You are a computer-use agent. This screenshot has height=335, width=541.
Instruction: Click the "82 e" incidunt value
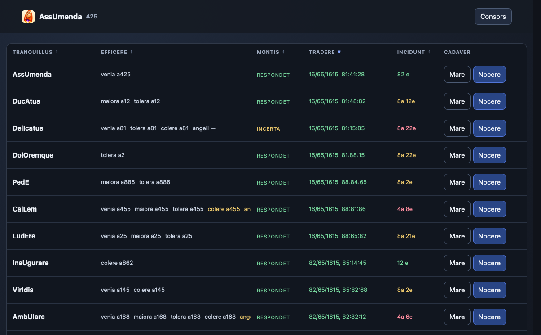click(x=403, y=75)
